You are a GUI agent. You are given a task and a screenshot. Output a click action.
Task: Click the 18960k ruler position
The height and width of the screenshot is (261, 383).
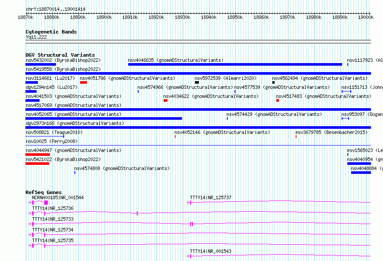click(261, 17)
